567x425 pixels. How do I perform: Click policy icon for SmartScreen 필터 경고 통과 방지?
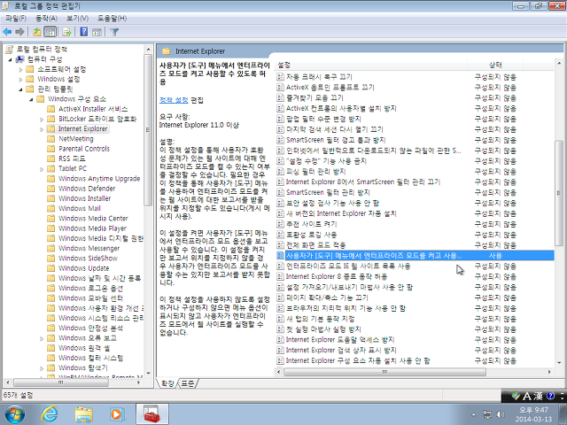point(280,140)
